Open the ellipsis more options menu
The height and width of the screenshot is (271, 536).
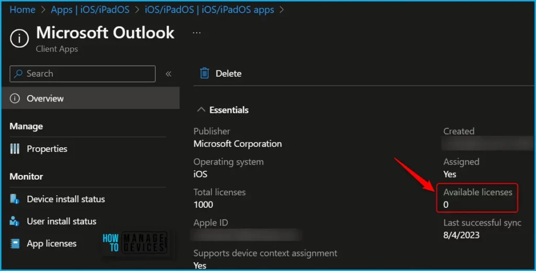(x=197, y=32)
